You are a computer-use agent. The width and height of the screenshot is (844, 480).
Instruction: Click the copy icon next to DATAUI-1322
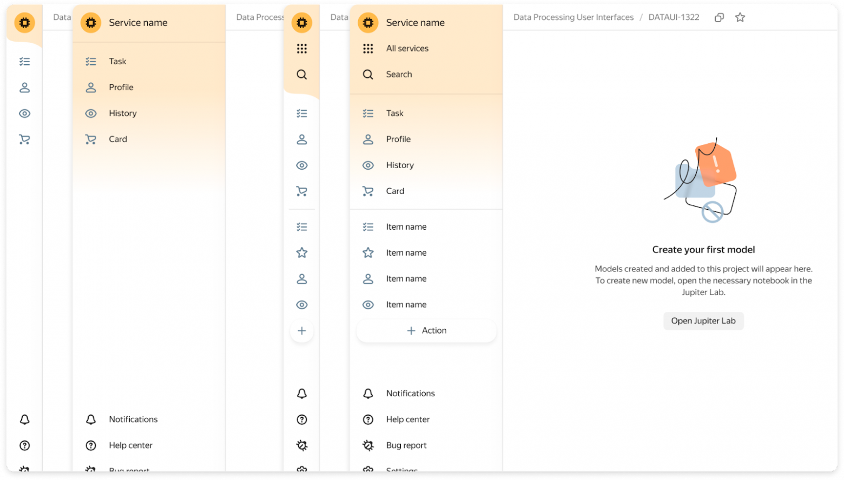pyautogui.click(x=719, y=17)
